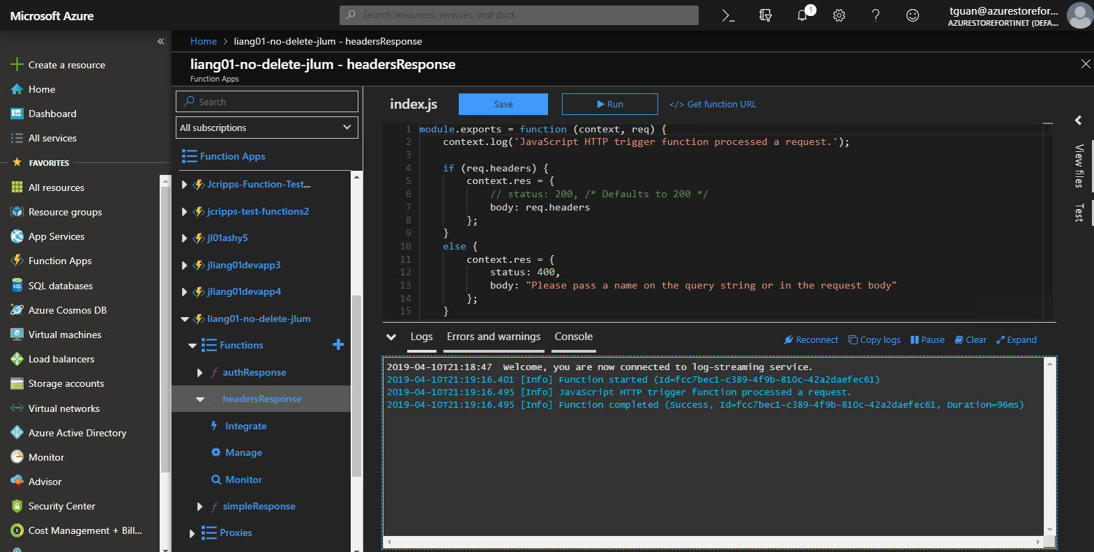Open the portal settings gear
The height and width of the screenshot is (552, 1094).
[x=839, y=15]
